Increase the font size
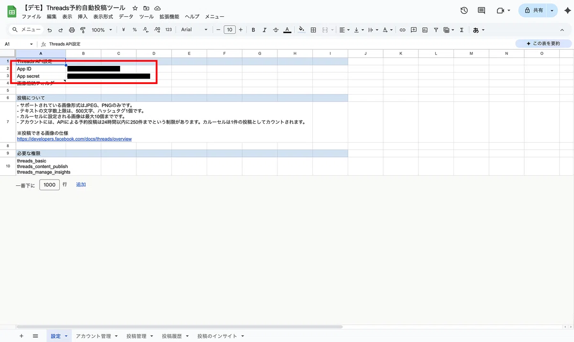 point(241,30)
